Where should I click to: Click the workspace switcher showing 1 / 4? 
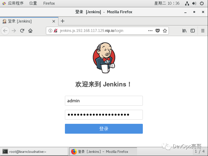click(x=199, y=151)
